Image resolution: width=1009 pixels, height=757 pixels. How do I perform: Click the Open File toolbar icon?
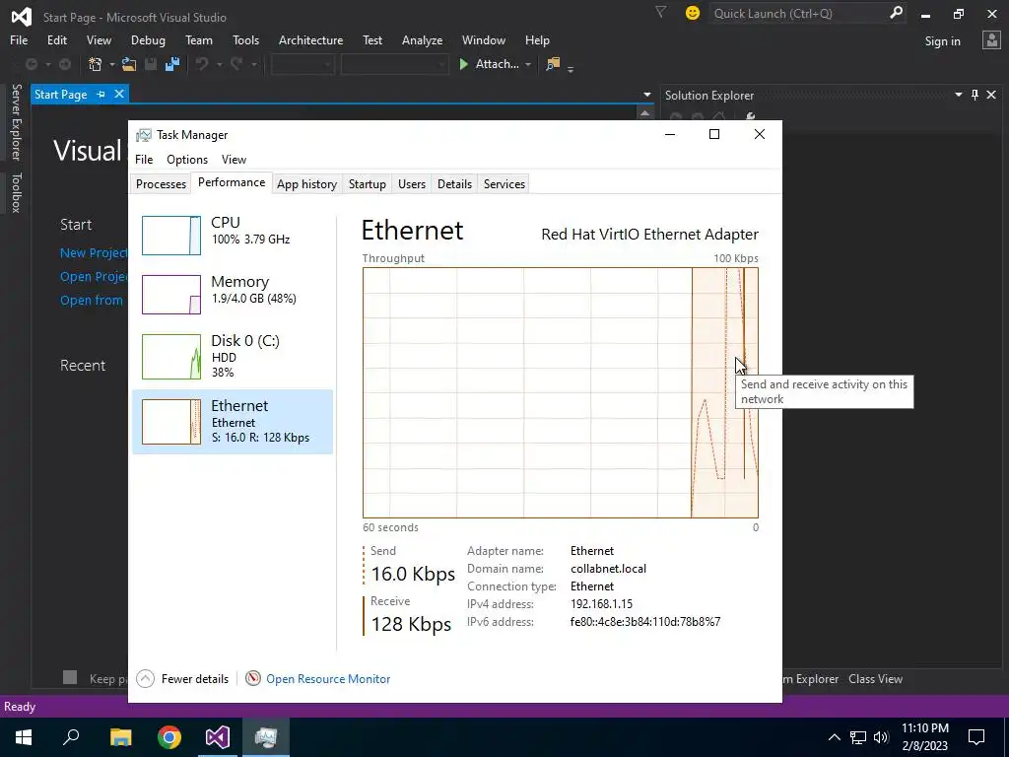(129, 64)
